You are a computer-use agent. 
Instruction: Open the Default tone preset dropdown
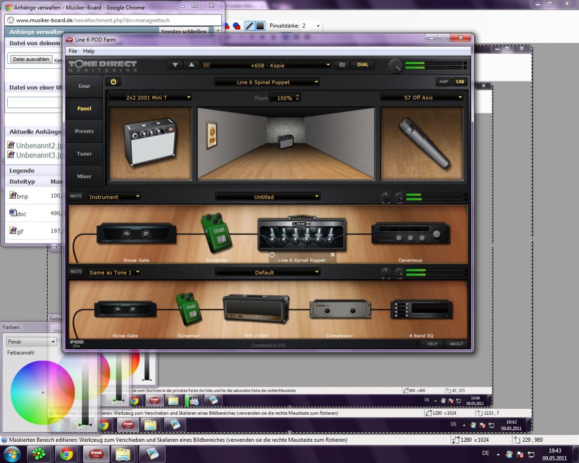[268, 272]
